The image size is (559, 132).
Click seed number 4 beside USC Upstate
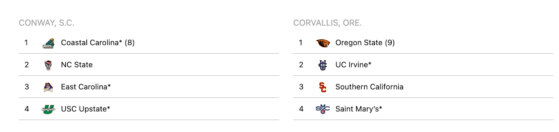27,109
